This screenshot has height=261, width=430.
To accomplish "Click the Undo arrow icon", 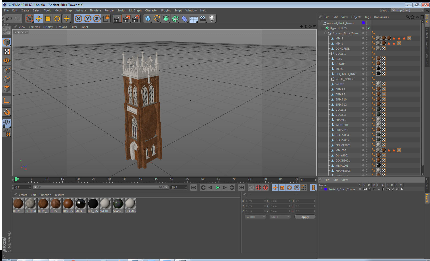I will (x=9, y=19).
